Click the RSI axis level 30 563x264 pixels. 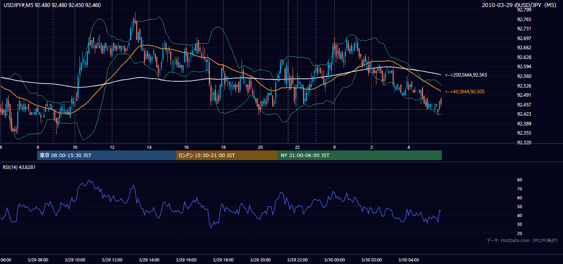coord(520,224)
